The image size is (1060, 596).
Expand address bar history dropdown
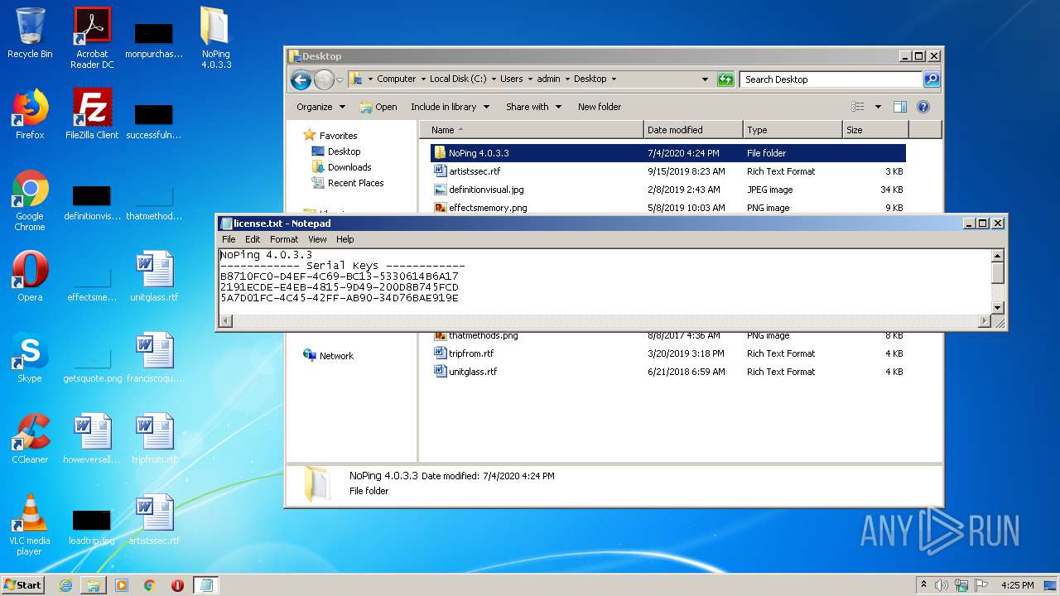click(x=705, y=79)
